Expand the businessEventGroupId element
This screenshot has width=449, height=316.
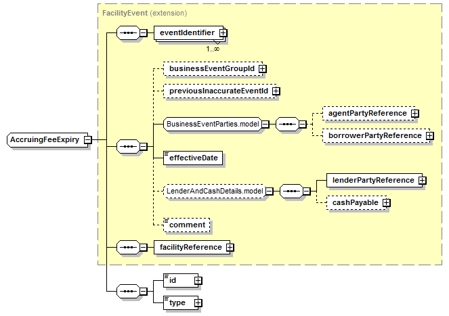click(262, 69)
